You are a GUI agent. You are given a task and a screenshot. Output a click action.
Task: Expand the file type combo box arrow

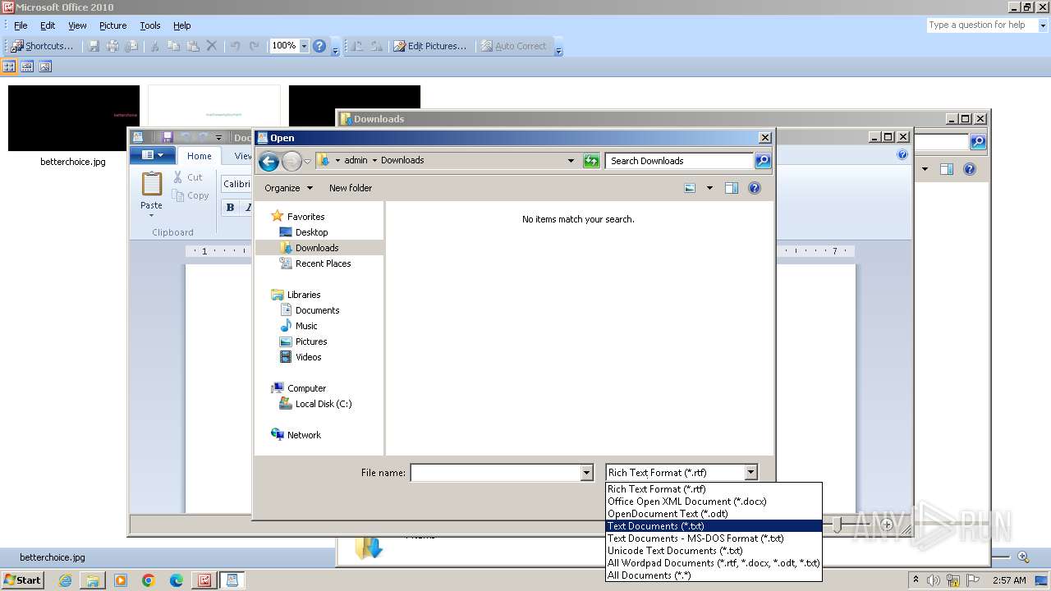click(750, 472)
